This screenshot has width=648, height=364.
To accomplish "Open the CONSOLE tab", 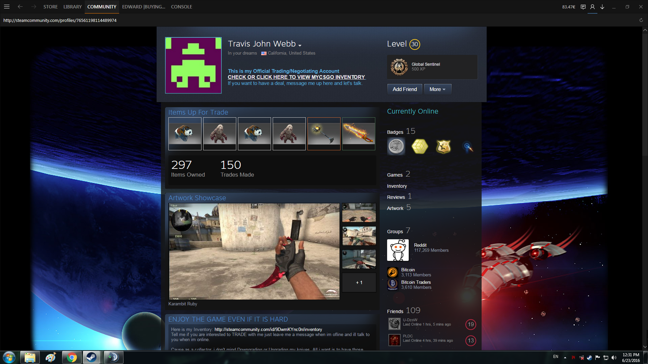I will 181,7.
